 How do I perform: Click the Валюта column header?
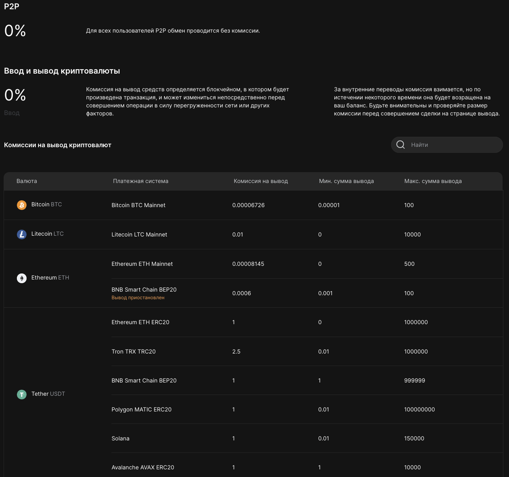(27, 181)
